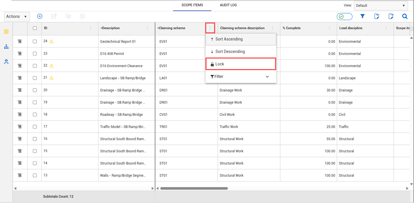The height and width of the screenshot is (203, 414).
Task: Choose Lock from column menu
Action: (x=241, y=64)
